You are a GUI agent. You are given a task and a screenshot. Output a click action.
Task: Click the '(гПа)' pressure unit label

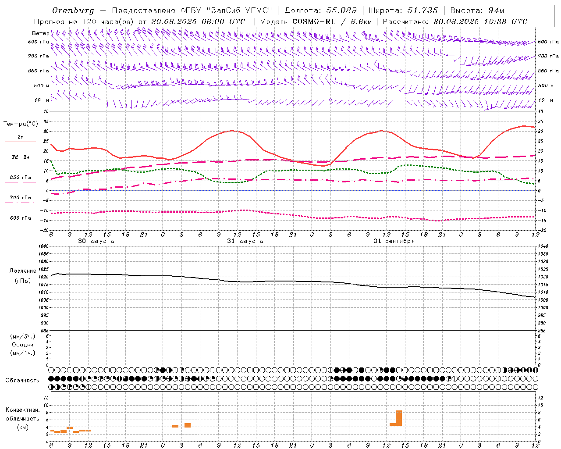point(23,281)
